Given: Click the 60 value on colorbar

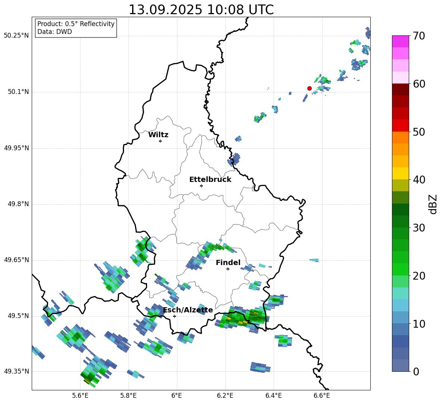Looking at the screenshot, I should pos(419,84).
